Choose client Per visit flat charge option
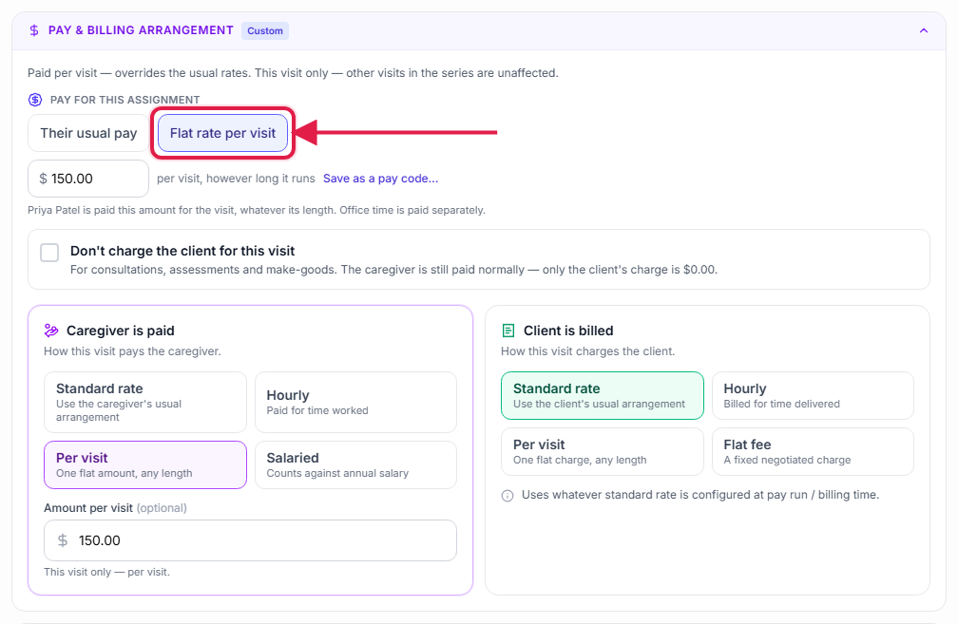This screenshot has height=624, width=958. pyautogui.click(x=603, y=451)
